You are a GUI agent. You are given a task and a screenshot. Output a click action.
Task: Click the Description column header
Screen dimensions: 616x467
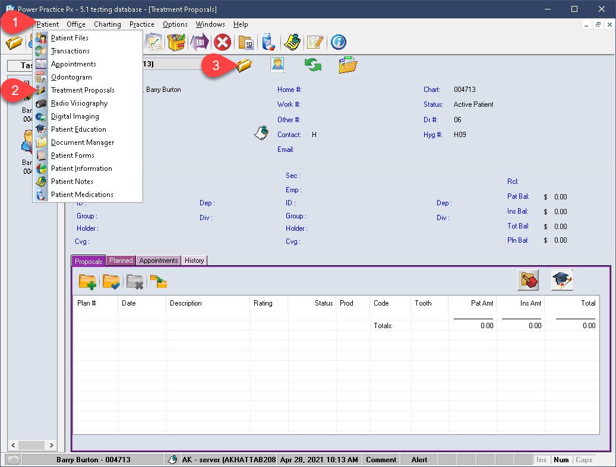point(209,303)
